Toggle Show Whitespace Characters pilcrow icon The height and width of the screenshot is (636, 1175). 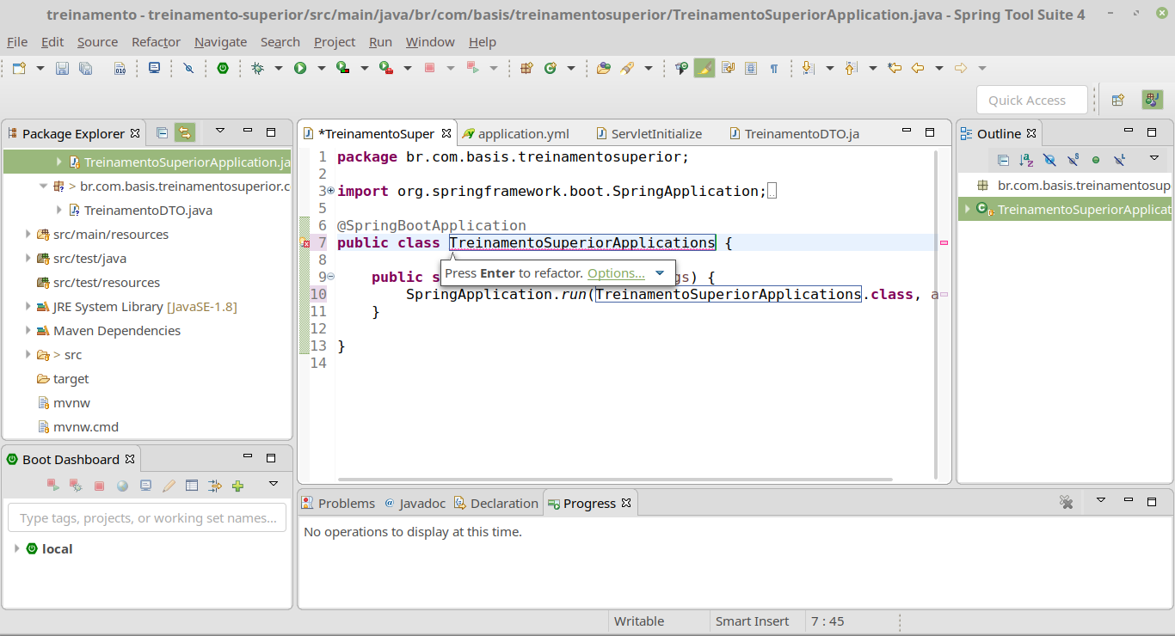click(x=773, y=68)
